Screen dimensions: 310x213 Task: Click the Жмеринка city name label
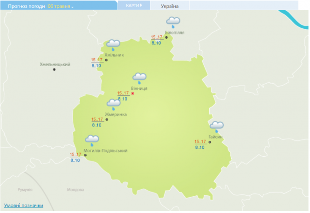click(x=116, y=114)
